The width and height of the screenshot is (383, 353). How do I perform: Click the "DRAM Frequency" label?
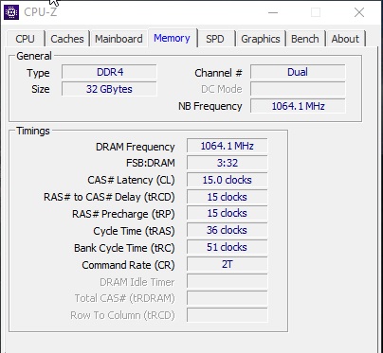pyautogui.click(x=136, y=147)
